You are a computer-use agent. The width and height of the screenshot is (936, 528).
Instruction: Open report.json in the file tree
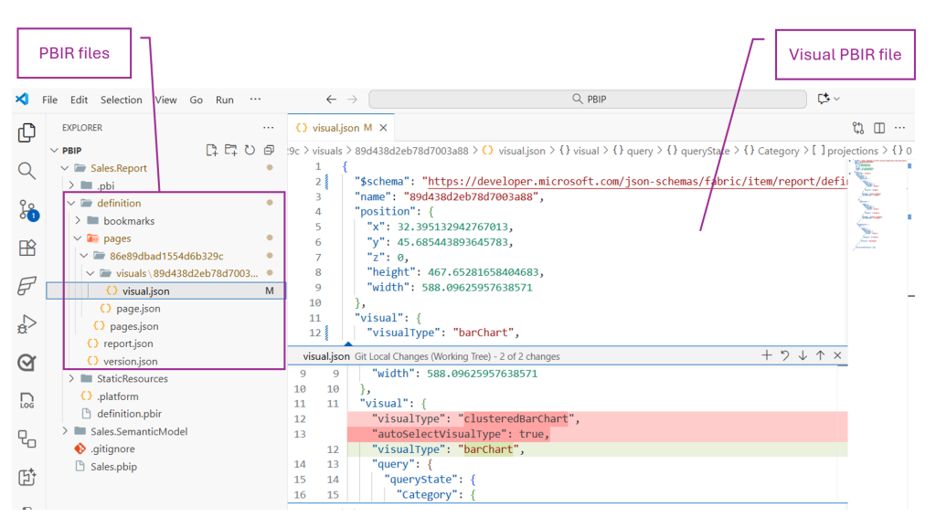pyautogui.click(x=128, y=343)
